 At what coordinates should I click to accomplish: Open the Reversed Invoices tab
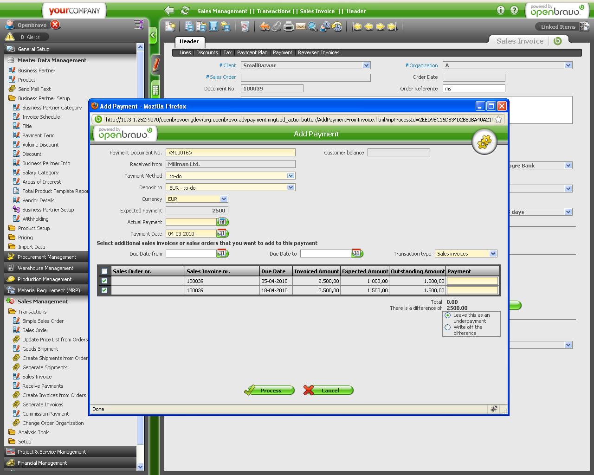pos(318,52)
